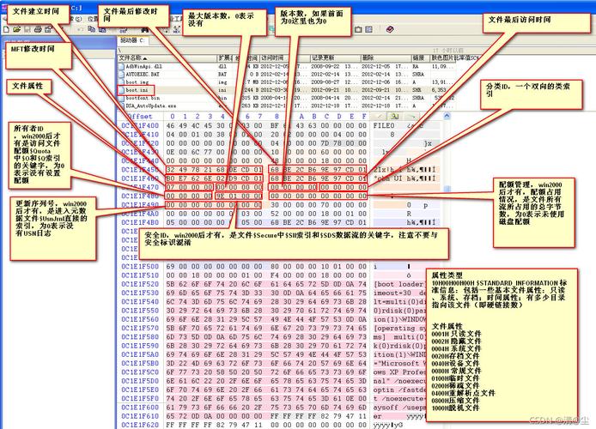Image resolution: width=596 pixels, height=429 pixels.
Task: Click offset 0C1E1F400 in hex view
Action: coord(140,125)
